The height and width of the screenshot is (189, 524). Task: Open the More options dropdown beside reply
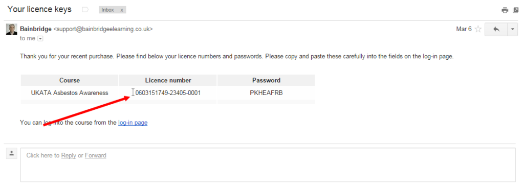513,29
